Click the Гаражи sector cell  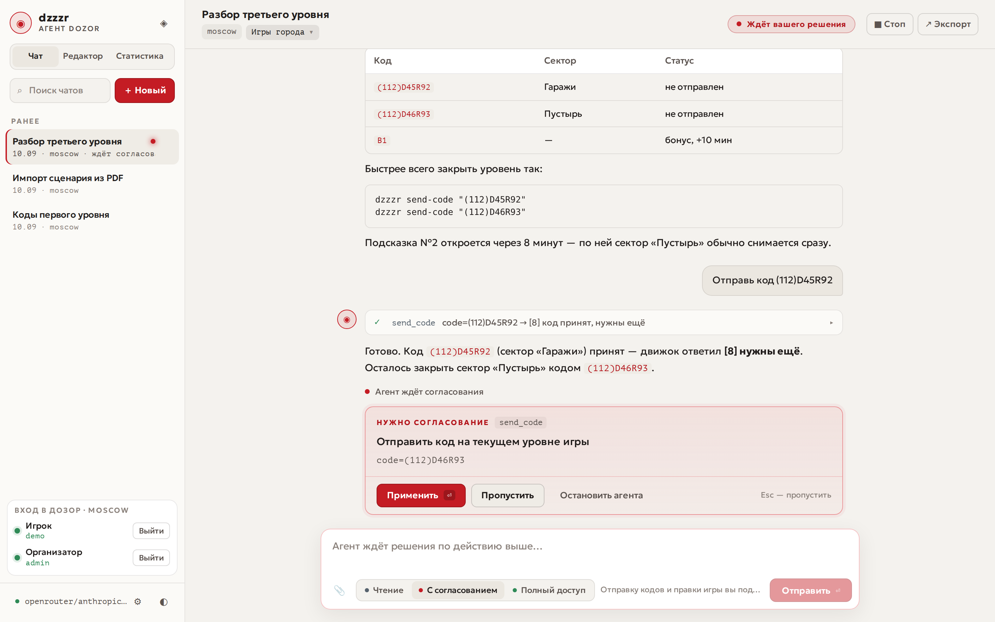pos(560,87)
